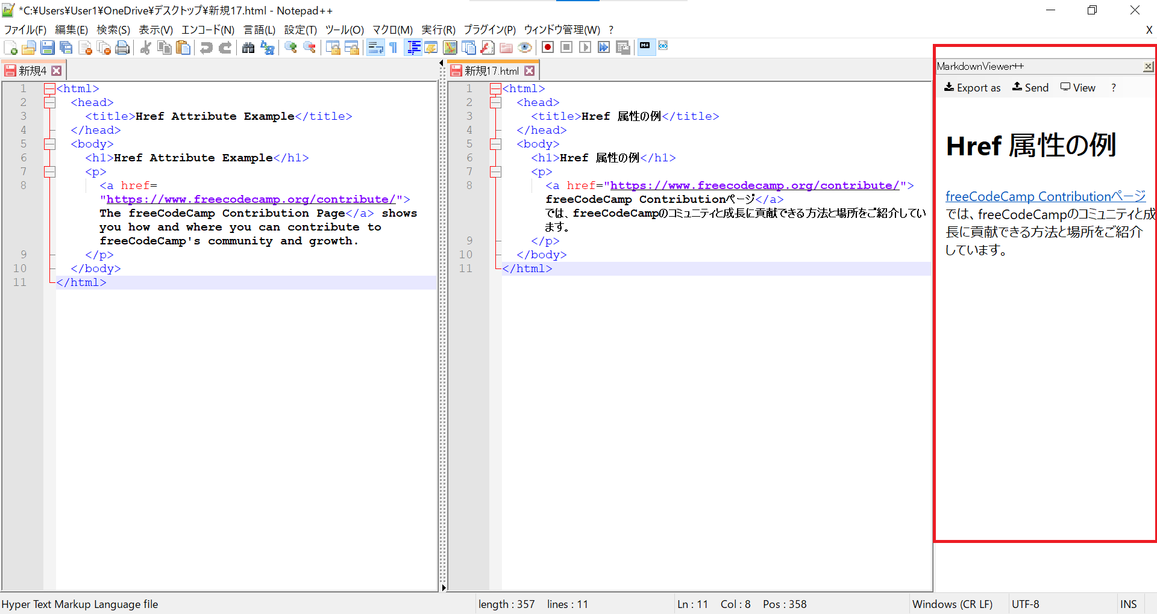Click the Print icon in toolbar

(x=122, y=48)
